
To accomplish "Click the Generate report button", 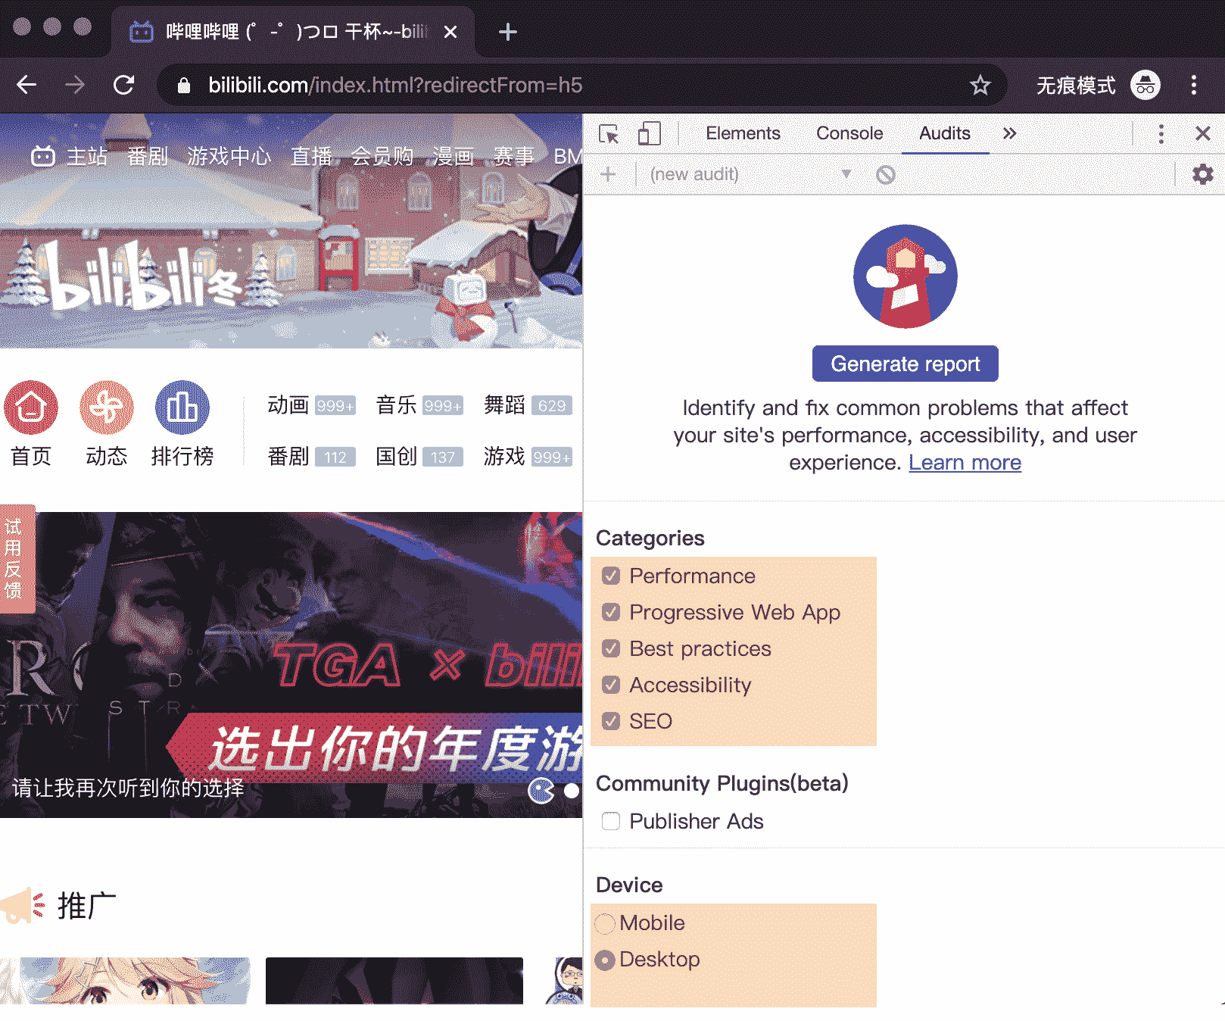I will [906, 364].
